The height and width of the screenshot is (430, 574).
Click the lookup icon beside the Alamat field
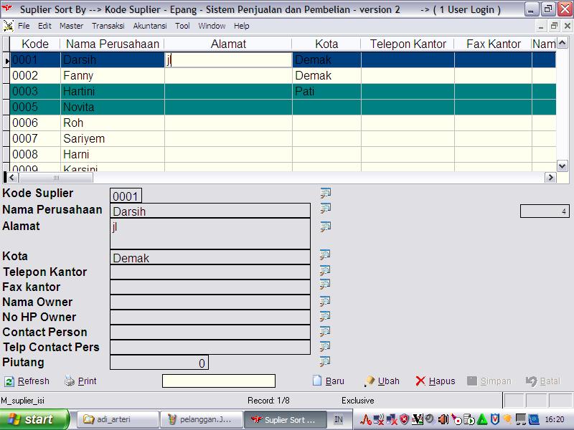tap(325, 226)
